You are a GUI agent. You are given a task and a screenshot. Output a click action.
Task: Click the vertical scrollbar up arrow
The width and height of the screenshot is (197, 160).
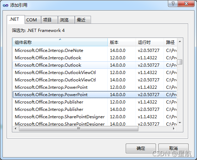click(x=180, y=41)
